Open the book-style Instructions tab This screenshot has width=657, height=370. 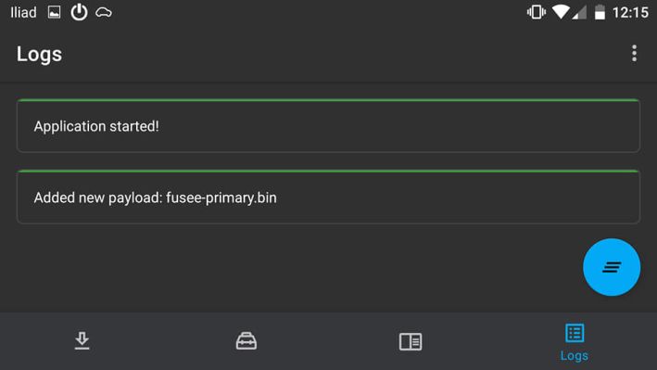[411, 341]
